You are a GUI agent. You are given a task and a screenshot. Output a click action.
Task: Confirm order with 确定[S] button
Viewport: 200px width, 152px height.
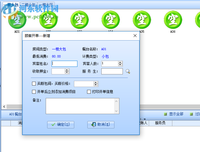click(x=61, y=125)
